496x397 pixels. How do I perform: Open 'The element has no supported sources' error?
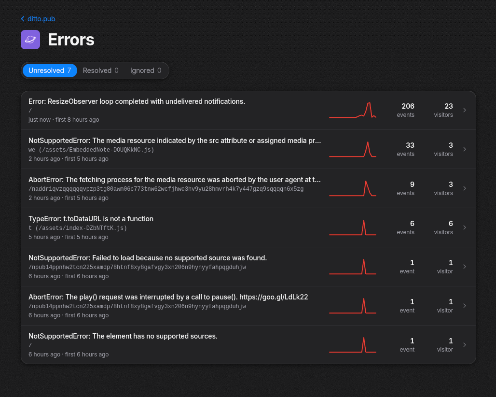click(123, 336)
